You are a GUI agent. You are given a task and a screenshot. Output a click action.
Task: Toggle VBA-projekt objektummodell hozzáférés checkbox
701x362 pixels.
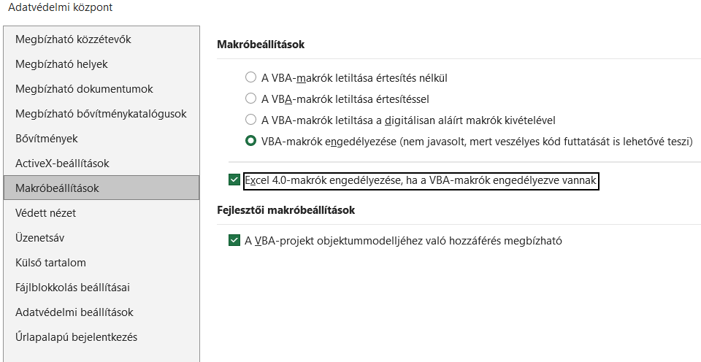click(x=234, y=240)
